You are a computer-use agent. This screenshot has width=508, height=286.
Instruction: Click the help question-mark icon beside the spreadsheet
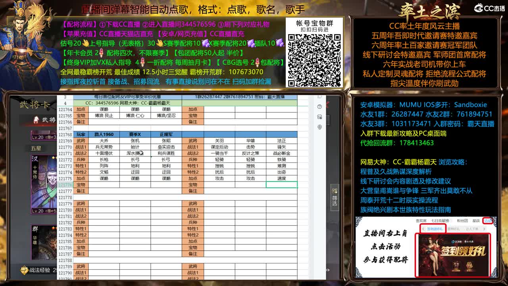[319, 106]
